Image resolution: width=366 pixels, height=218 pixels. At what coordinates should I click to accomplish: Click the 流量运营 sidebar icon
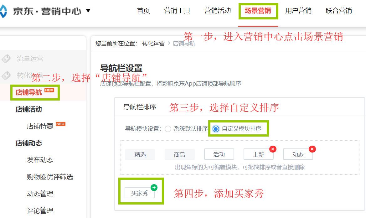click(6, 58)
